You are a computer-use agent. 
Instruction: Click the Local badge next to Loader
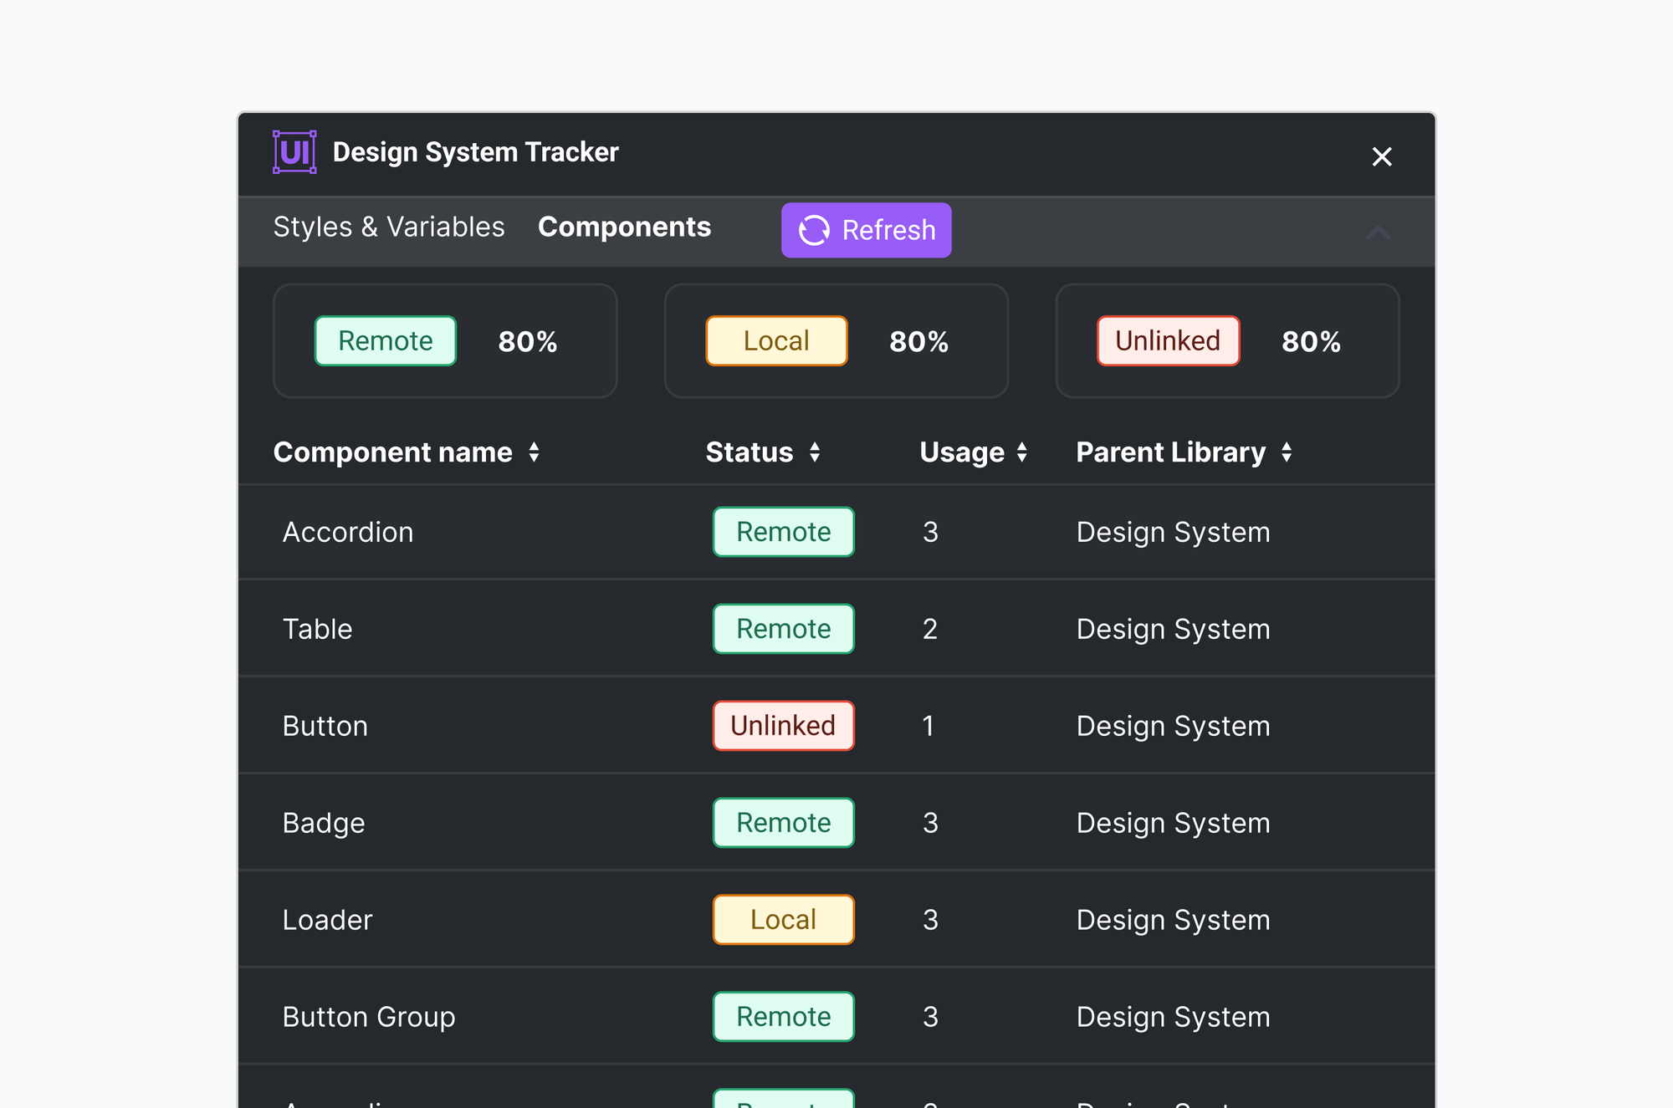[x=783, y=919]
